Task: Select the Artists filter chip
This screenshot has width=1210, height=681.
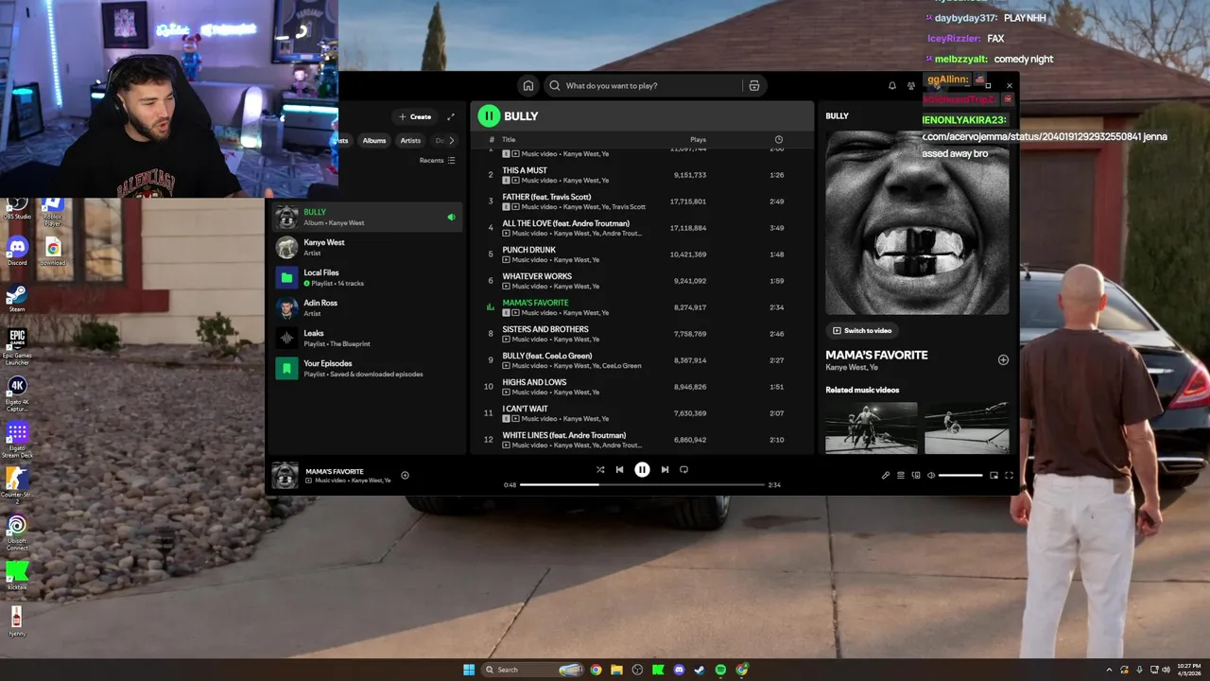Action: coord(410,140)
